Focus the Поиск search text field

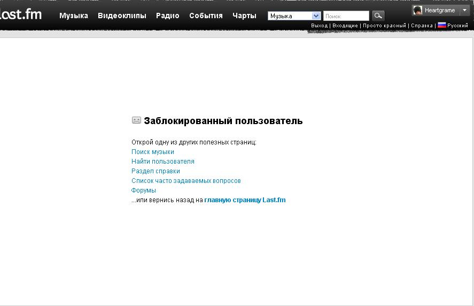pyautogui.click(x=346, y=16)
